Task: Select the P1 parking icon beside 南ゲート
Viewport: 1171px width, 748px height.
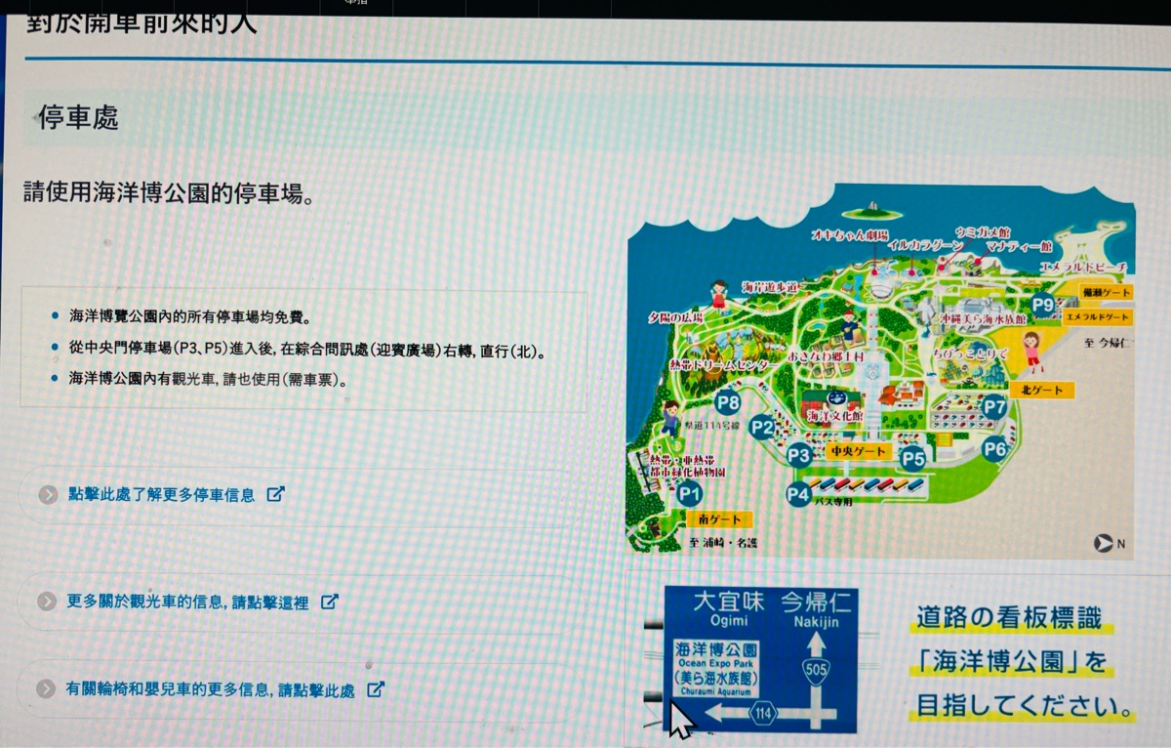Action: coord(692,494)
